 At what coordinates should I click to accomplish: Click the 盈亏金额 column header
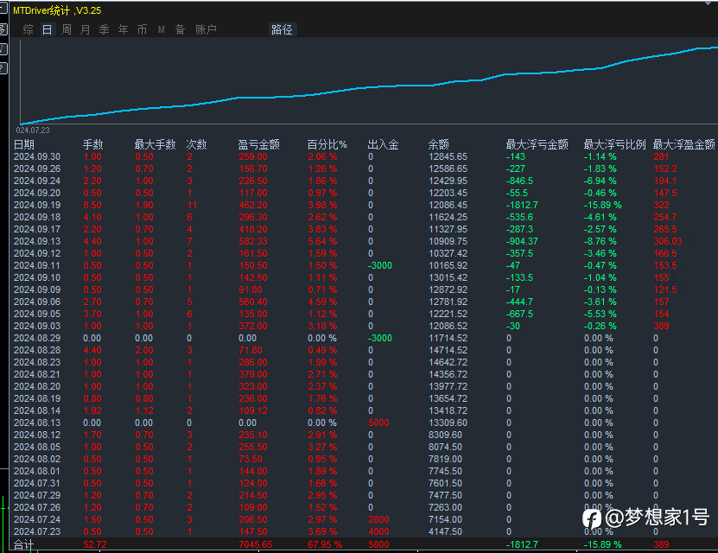point(258,144)
